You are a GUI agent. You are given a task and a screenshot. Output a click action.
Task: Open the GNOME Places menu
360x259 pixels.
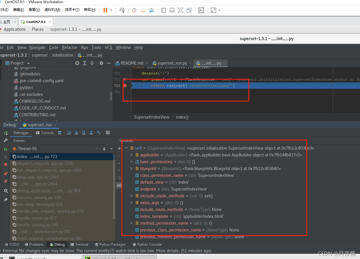pos(38,29)
